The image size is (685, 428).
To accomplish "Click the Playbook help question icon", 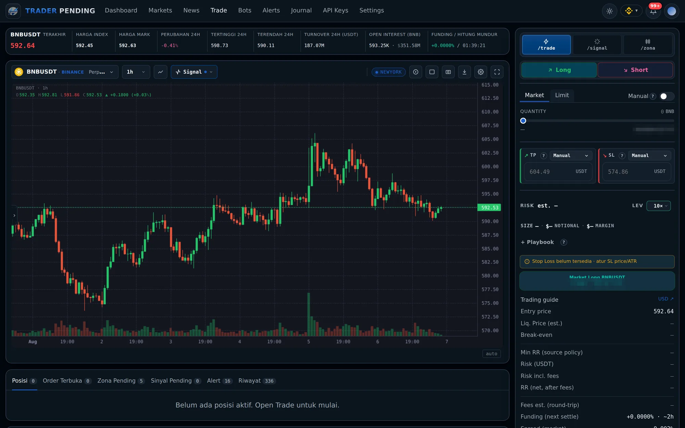I will [563, 242].
